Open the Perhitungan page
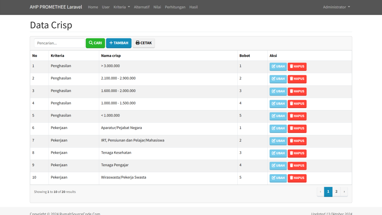This screenshot has height=215, width=382. pos(175,7)
